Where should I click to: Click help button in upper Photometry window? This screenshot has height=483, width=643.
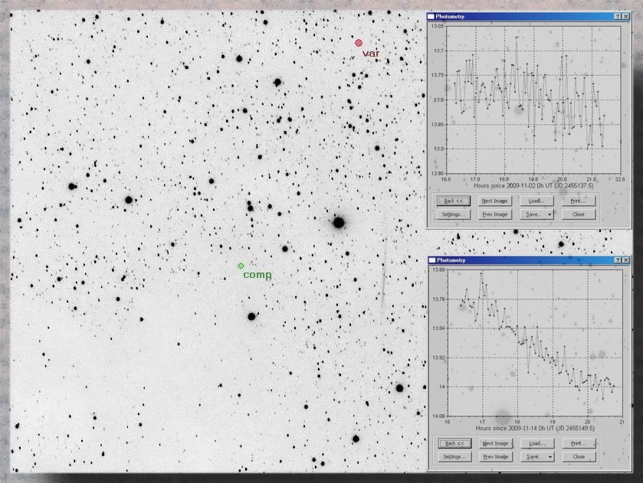(618, 16)
